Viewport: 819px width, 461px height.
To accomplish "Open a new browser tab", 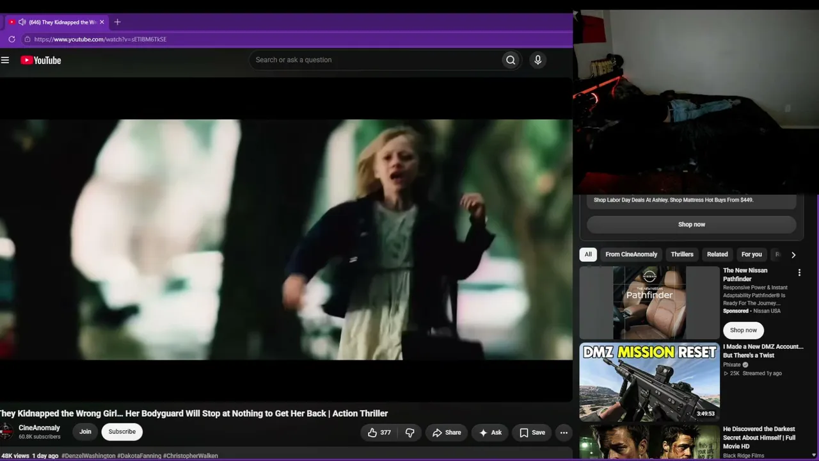I will tap(117, 22).
